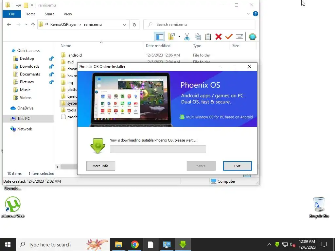Open the notification center icon
The height and width of the screenshot is (251, 335).
[324, 244]
